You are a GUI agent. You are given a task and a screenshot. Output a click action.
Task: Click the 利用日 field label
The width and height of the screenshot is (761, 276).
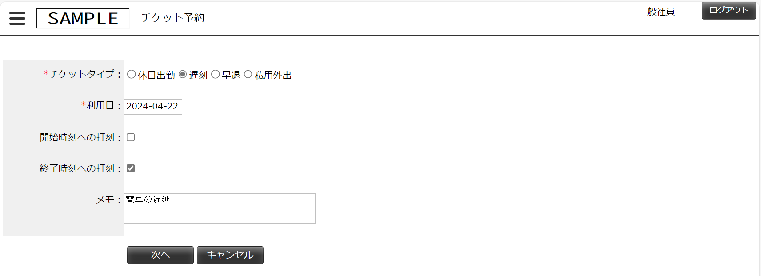click(100, 106)
